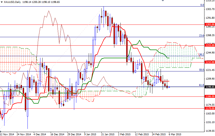
Task: Click the 61.8 Fibonacci level label
Action: tap(202, 85)
